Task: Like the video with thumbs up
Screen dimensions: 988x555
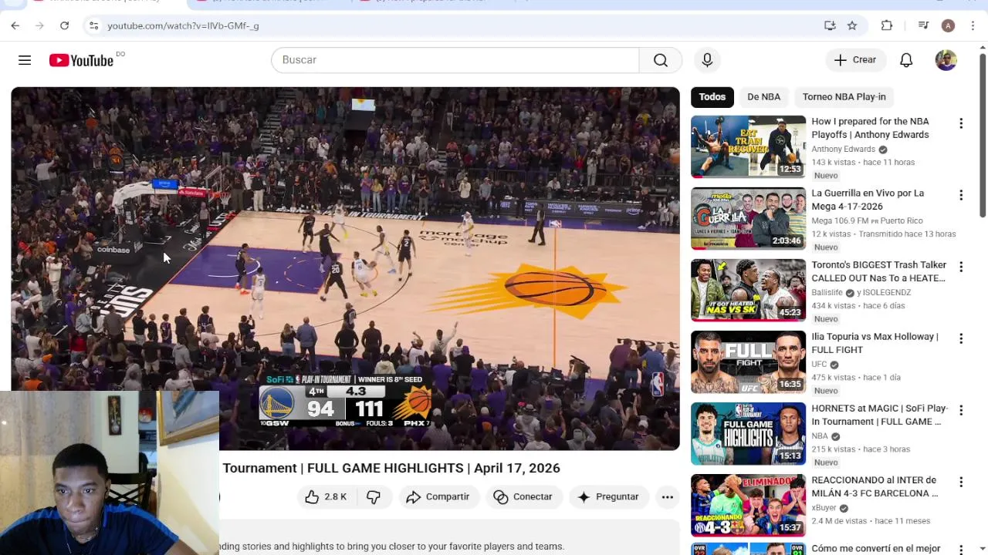Action: pos(326,497)
